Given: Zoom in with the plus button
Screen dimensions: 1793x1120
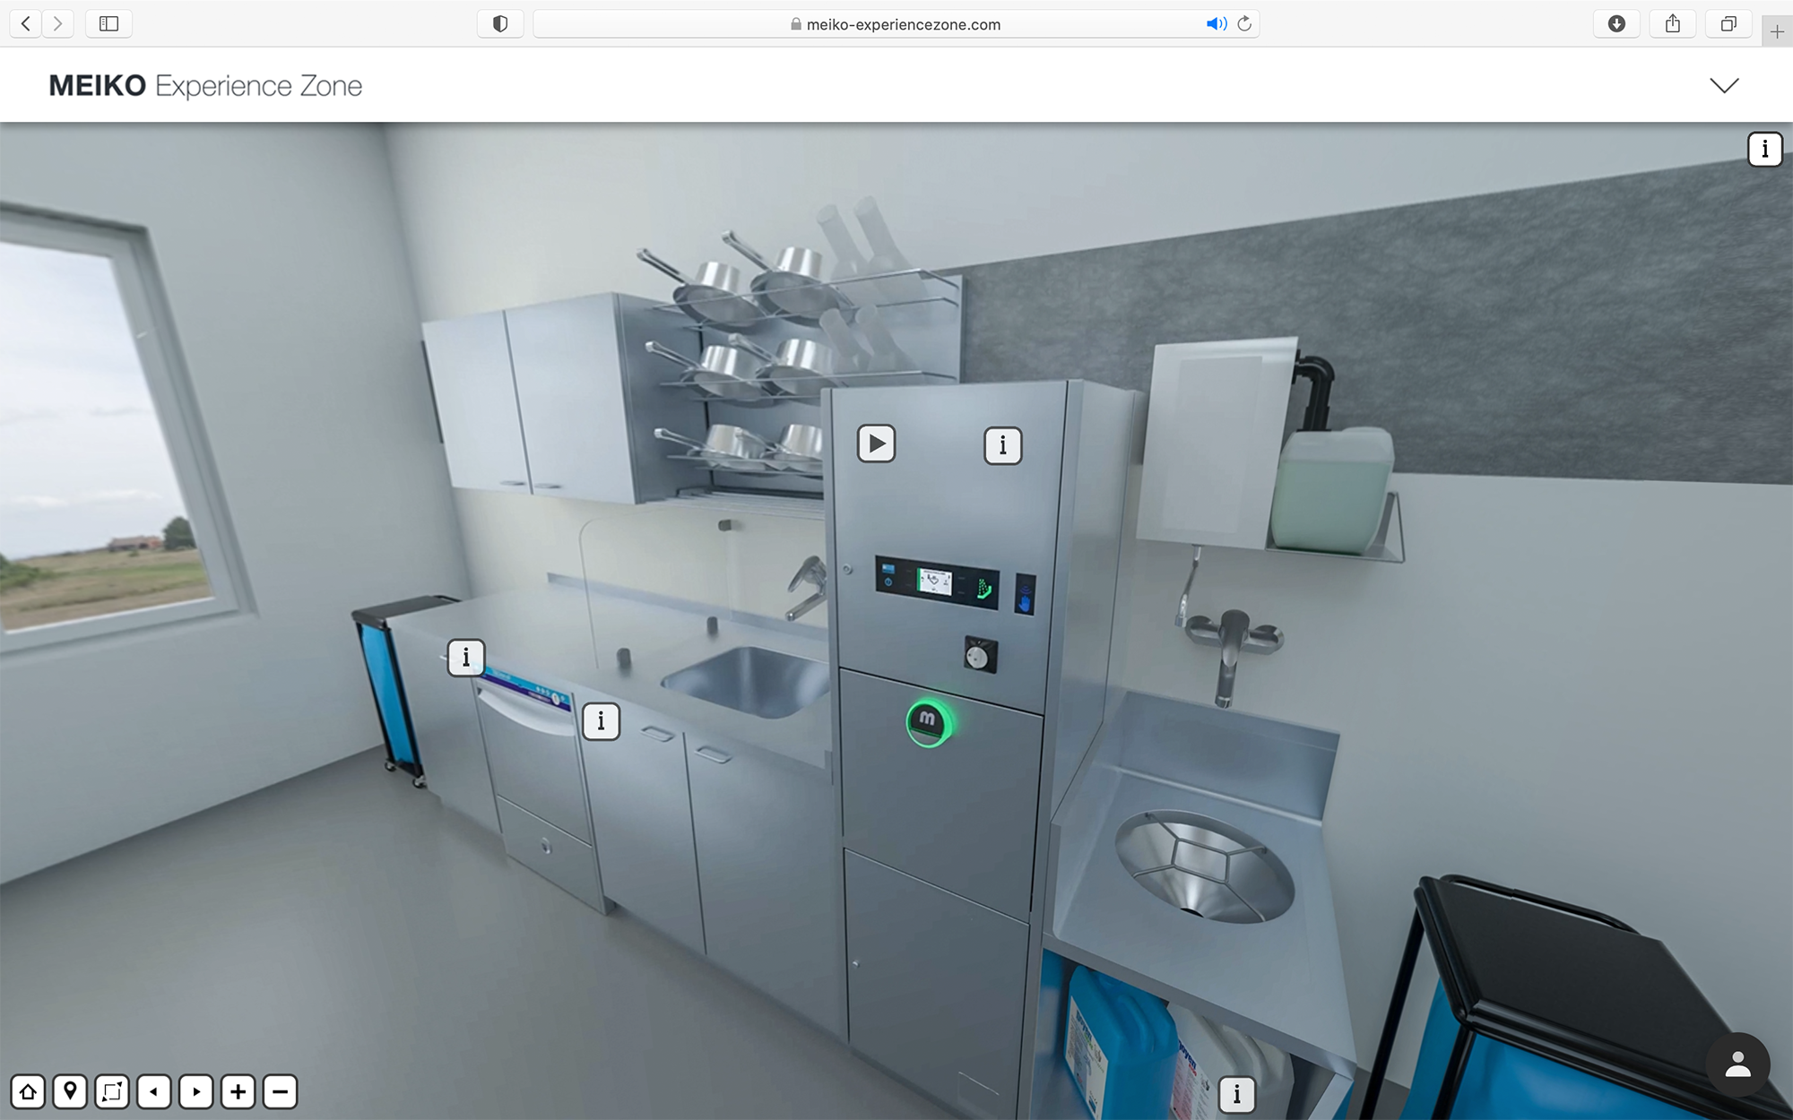Looking at the screenshot, I should (x=238, y=1091).
